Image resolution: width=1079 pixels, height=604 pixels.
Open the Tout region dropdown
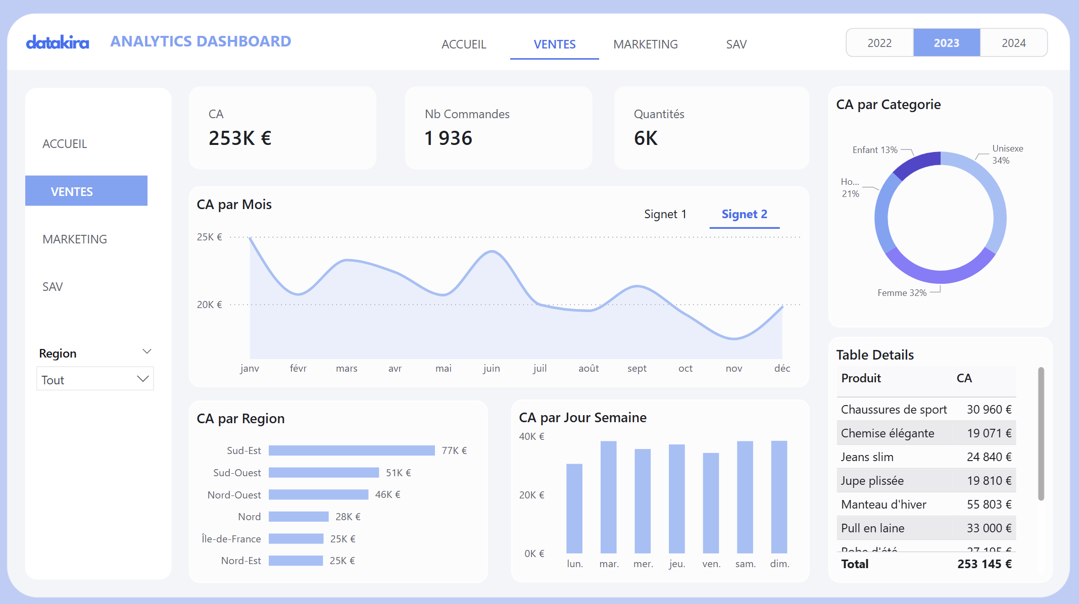point(95,379)
